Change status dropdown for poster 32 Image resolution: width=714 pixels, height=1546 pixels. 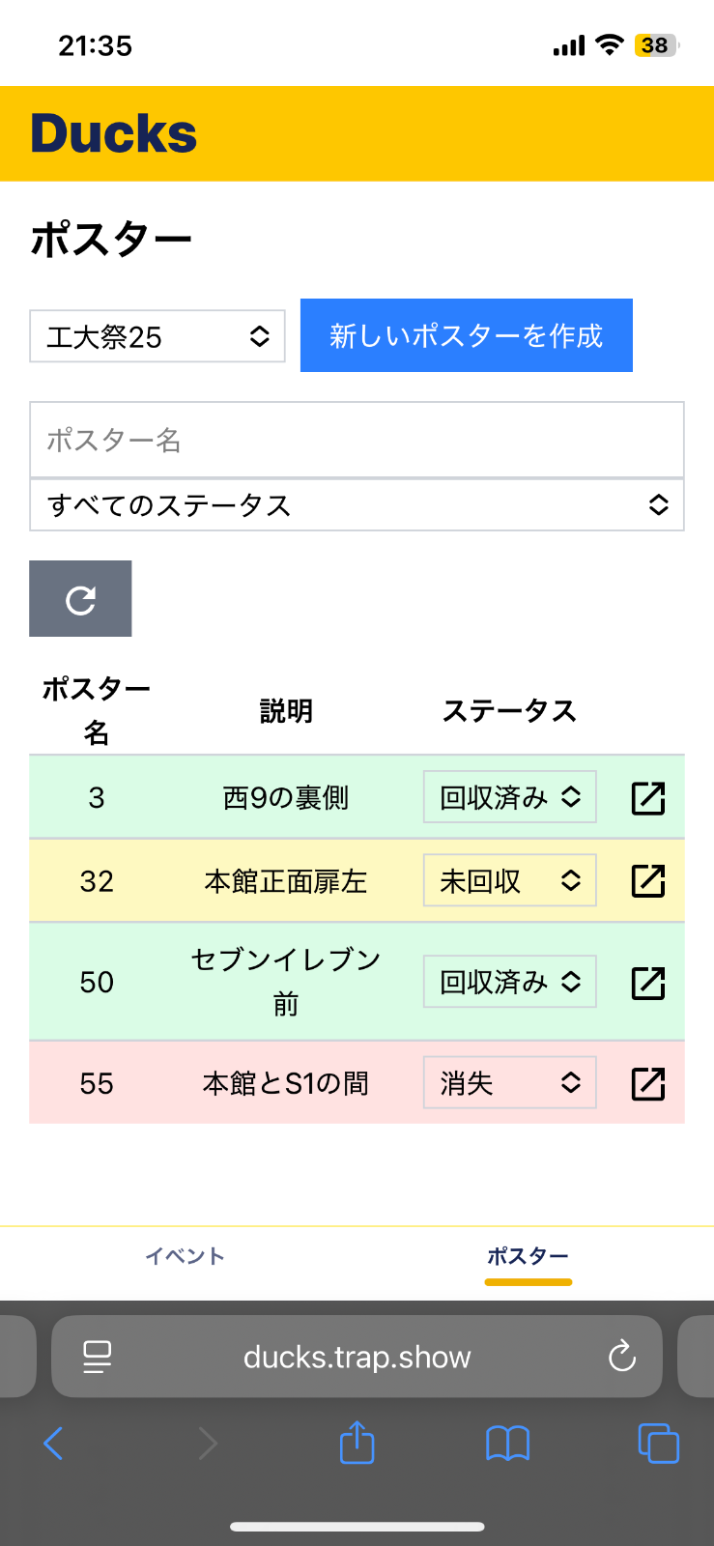coord(509,880)
